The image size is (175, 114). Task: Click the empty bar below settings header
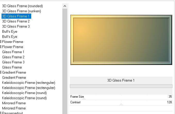(121, 86)
